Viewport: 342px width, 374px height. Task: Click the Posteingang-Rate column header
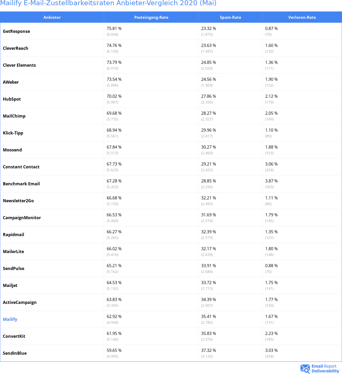pos(151,17)
